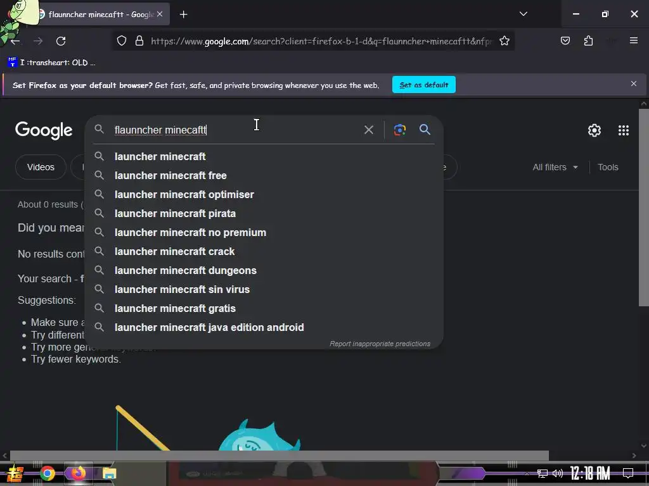Image resolution: width=649 pixels, height=486 pixels.
Task: Open File Explorer from the taskbar
Action: pos(109,473)
